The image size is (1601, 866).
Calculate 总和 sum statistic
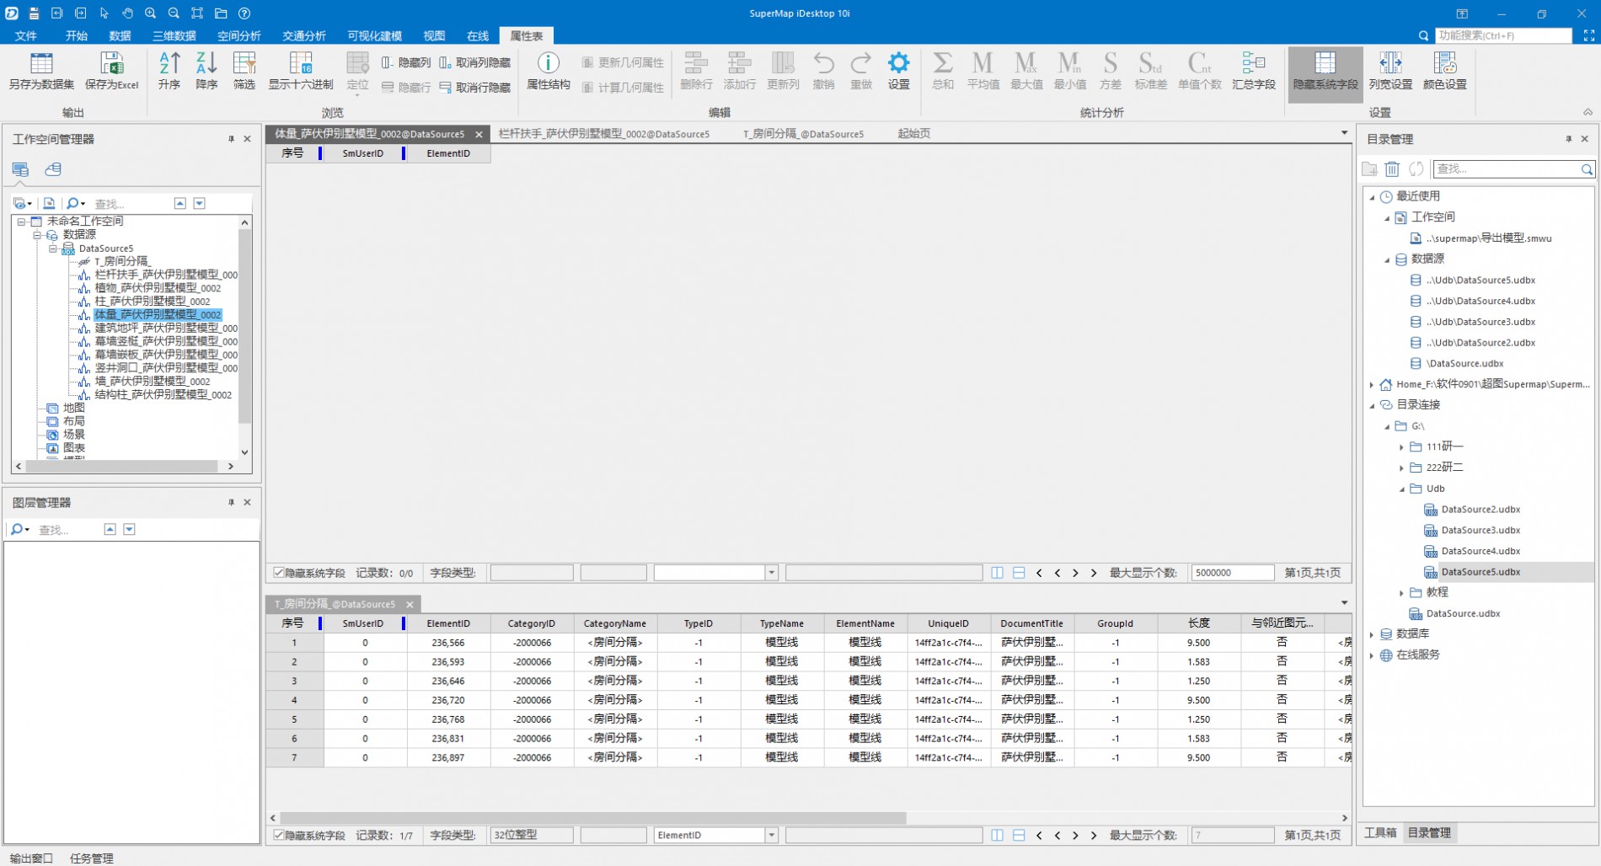[x=943, y=71]
